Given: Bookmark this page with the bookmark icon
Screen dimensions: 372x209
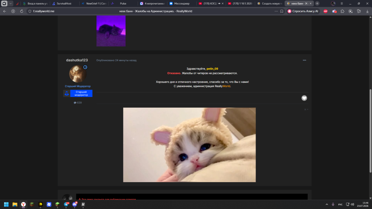Looking at the screenshot, I should click(282, 11).
